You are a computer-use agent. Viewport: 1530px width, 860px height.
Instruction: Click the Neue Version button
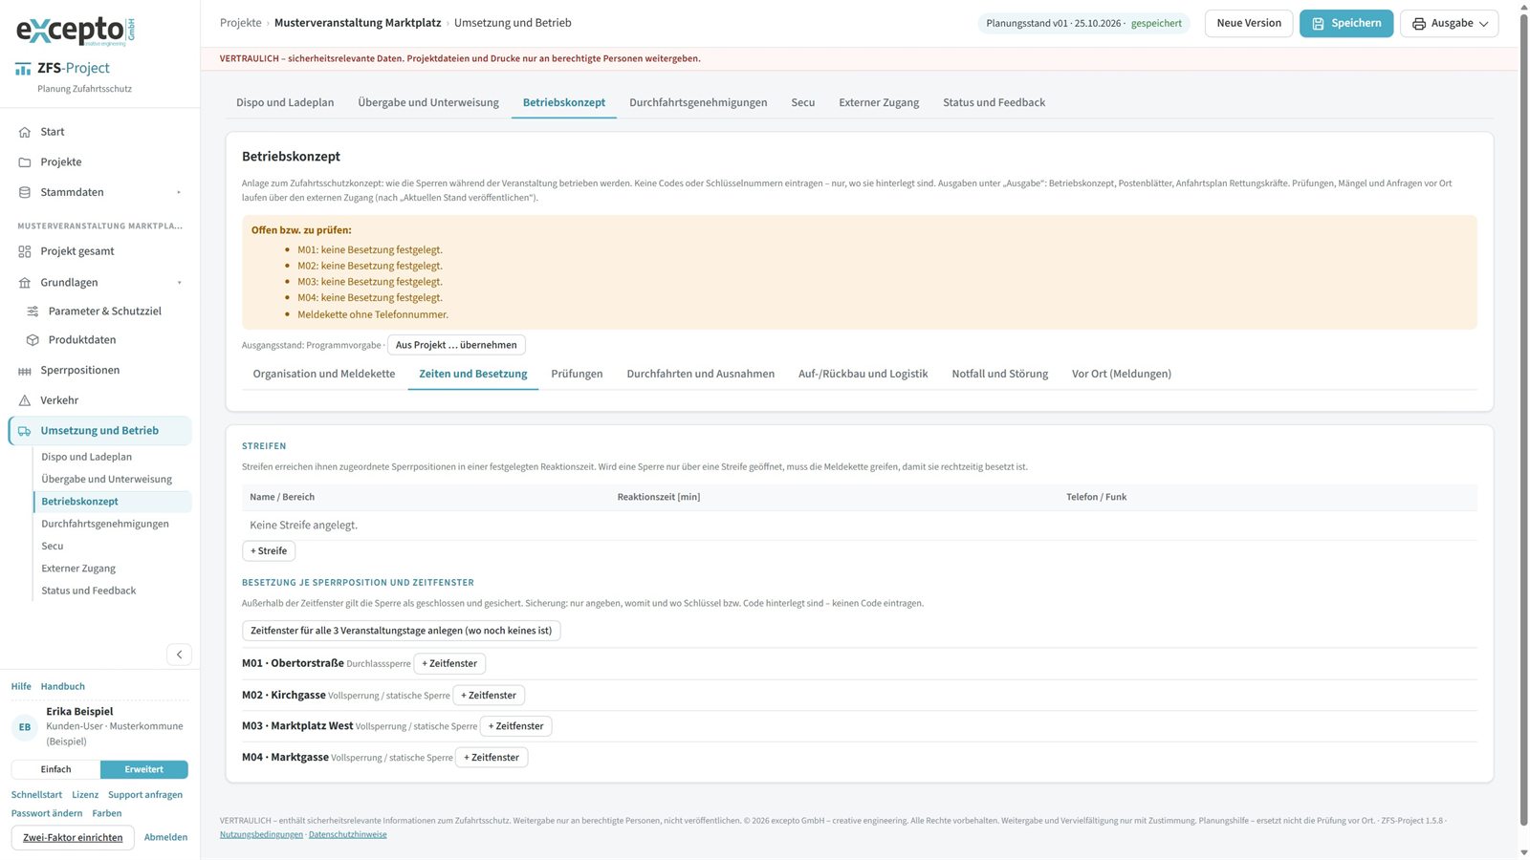(1249, 23)
